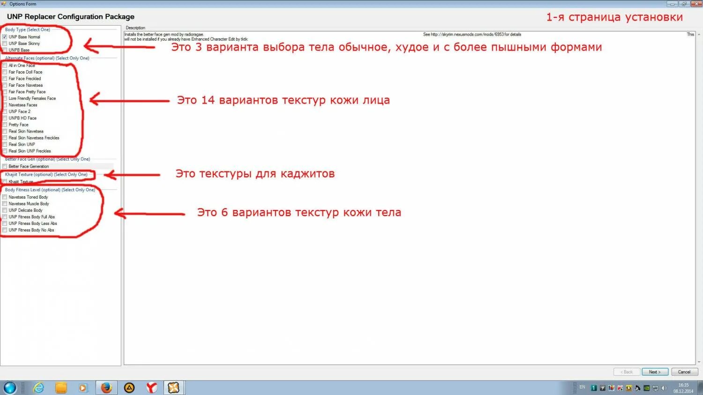Select the Navetsea Toned Body checkbox
The height and width of the screenshot is (395, 703).
tap(5, 197)
